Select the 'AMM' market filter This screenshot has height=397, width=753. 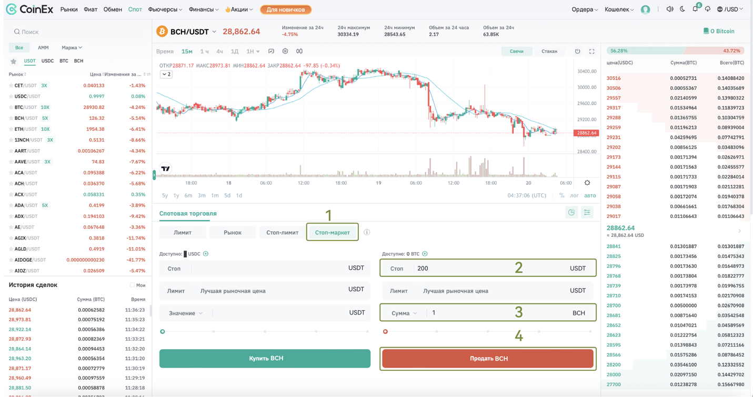coord(43,48)
